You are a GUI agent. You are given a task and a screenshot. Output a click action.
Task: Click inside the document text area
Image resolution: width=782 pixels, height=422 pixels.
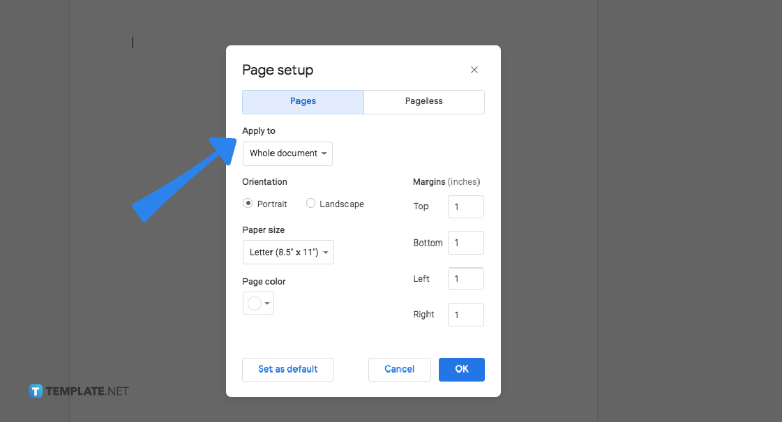click(134, 42)
